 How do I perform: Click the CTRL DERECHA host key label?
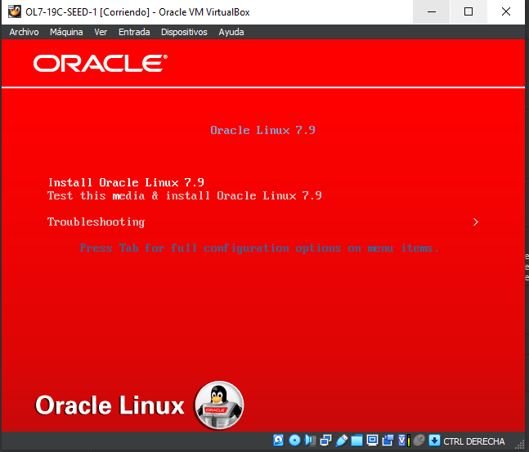(x=474, y=441)
